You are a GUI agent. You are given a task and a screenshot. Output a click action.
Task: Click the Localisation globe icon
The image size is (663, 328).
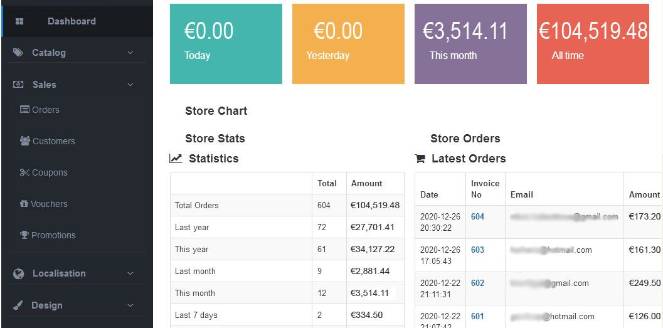(x=19, y=273)
